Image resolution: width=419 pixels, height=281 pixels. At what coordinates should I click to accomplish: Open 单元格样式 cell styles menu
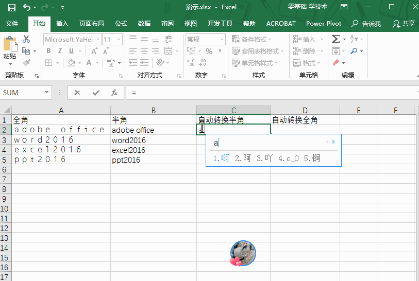point(255,63)
